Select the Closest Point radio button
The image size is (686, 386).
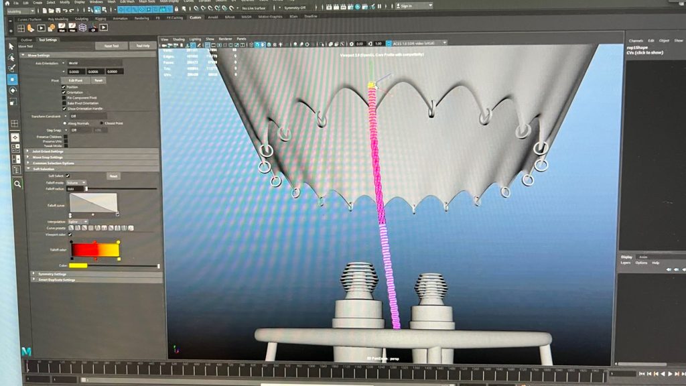pos(102,123)
